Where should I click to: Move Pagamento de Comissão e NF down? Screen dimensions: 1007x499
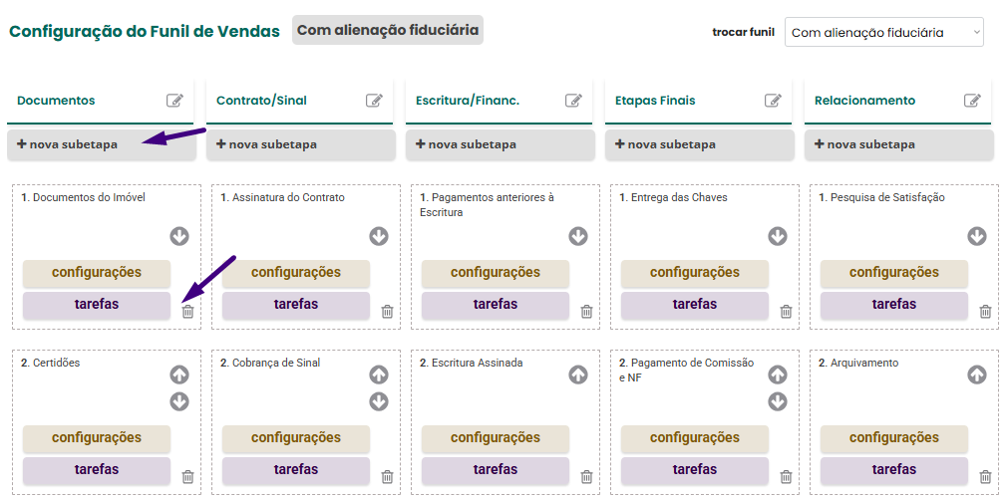778,401
